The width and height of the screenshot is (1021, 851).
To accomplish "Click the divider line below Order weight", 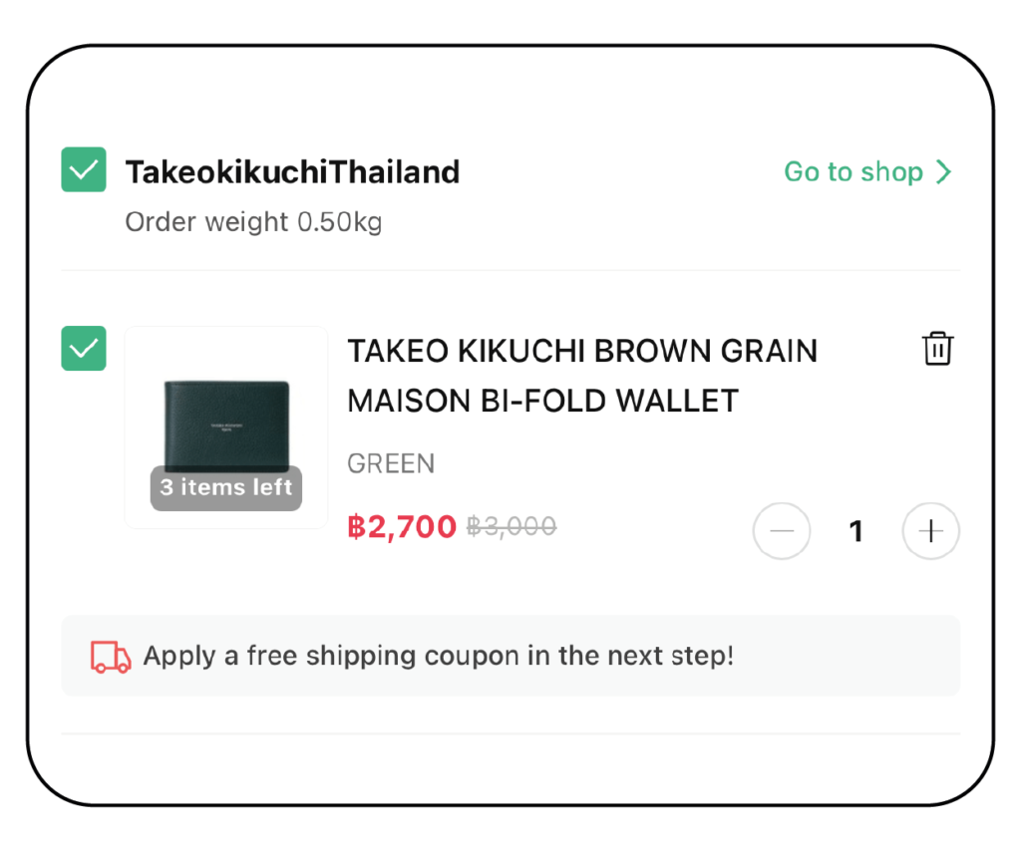I will tap(510, 270).
